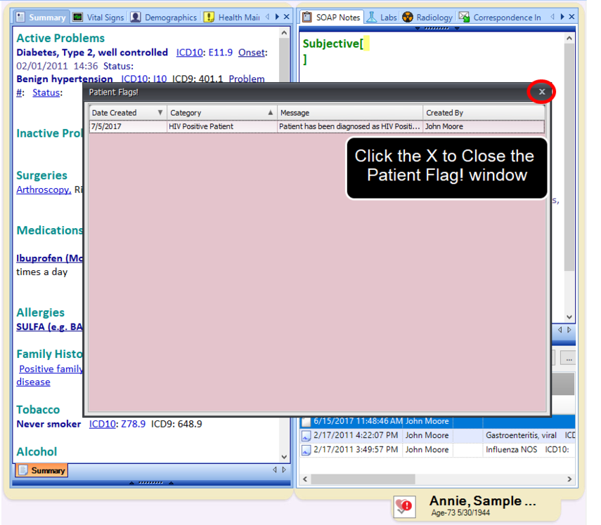Click the note icon on the 6/15/2017 entry
The image size is (601, 525).
307,420
